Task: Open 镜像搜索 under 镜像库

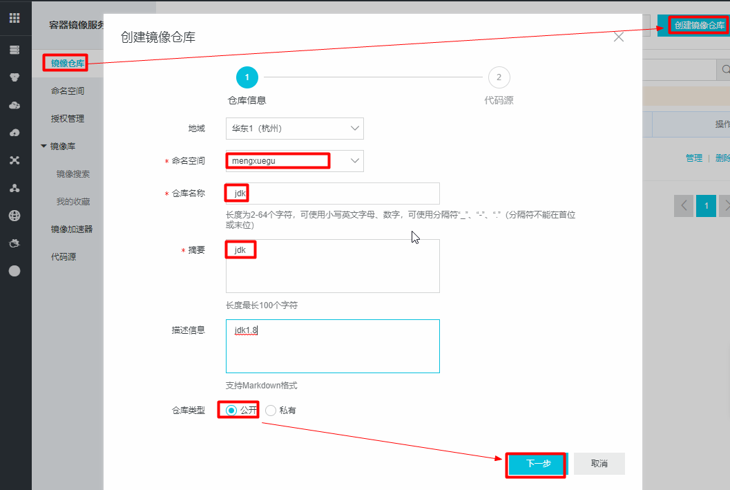Action: 73,173
